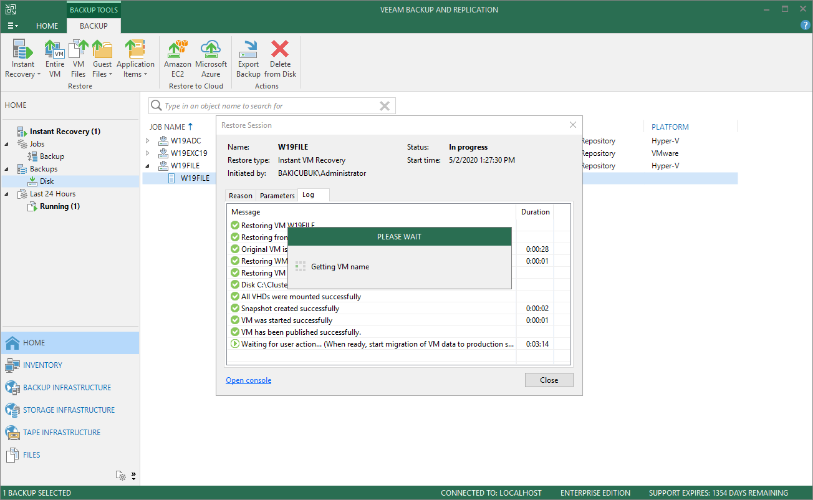This screenshot has height=500, width=813.
Task: Click the VMware platform cell
Action: [x=665, y=153]
